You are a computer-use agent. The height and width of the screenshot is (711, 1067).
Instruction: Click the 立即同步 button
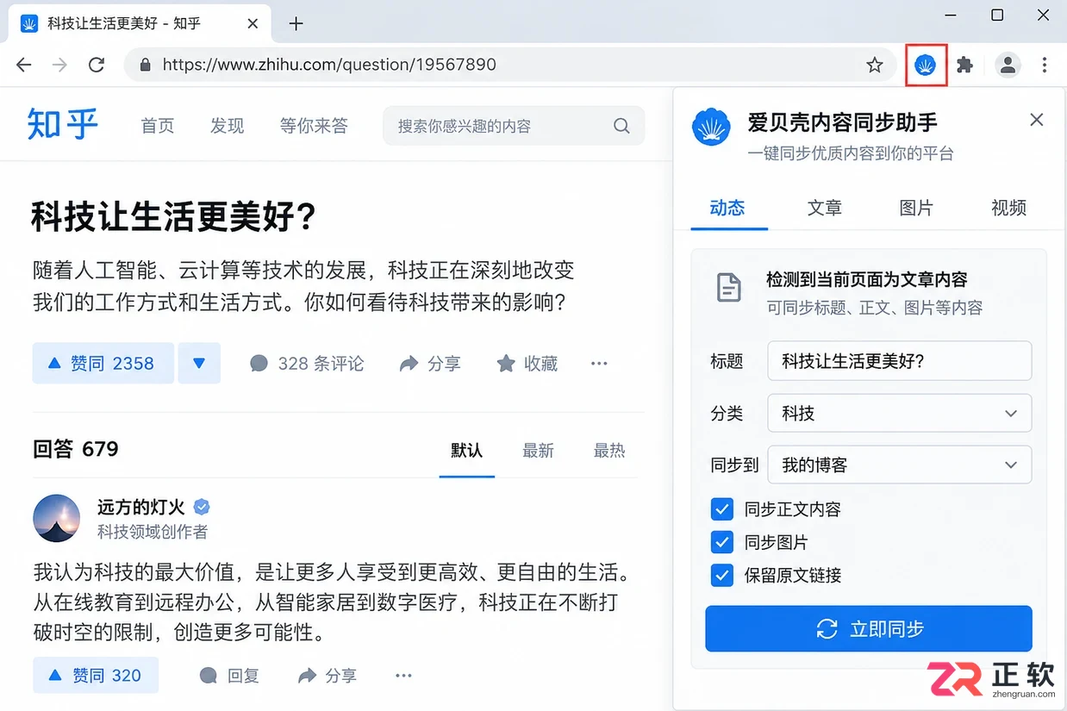coord(869,628)
